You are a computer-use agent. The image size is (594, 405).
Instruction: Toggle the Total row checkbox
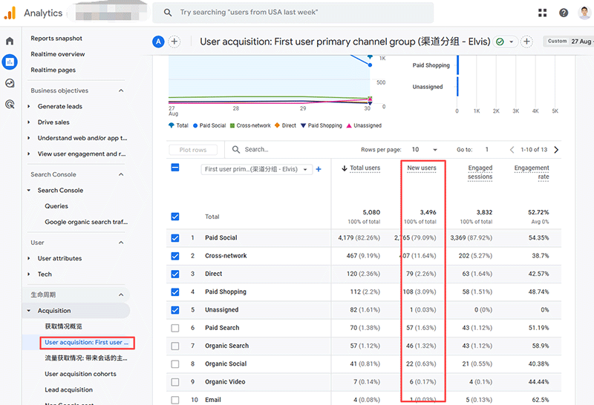[175, 217]
